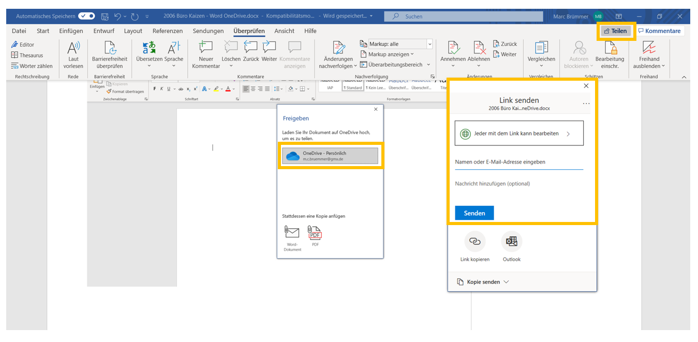The image size is (698, 342).
Task: Toggle Automatisches Speichern switch
Action: coord(86,17)
